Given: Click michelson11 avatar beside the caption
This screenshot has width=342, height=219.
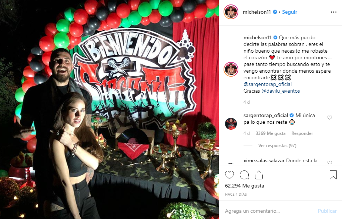Looking at the screenshot, I should [x=231, y=69].
